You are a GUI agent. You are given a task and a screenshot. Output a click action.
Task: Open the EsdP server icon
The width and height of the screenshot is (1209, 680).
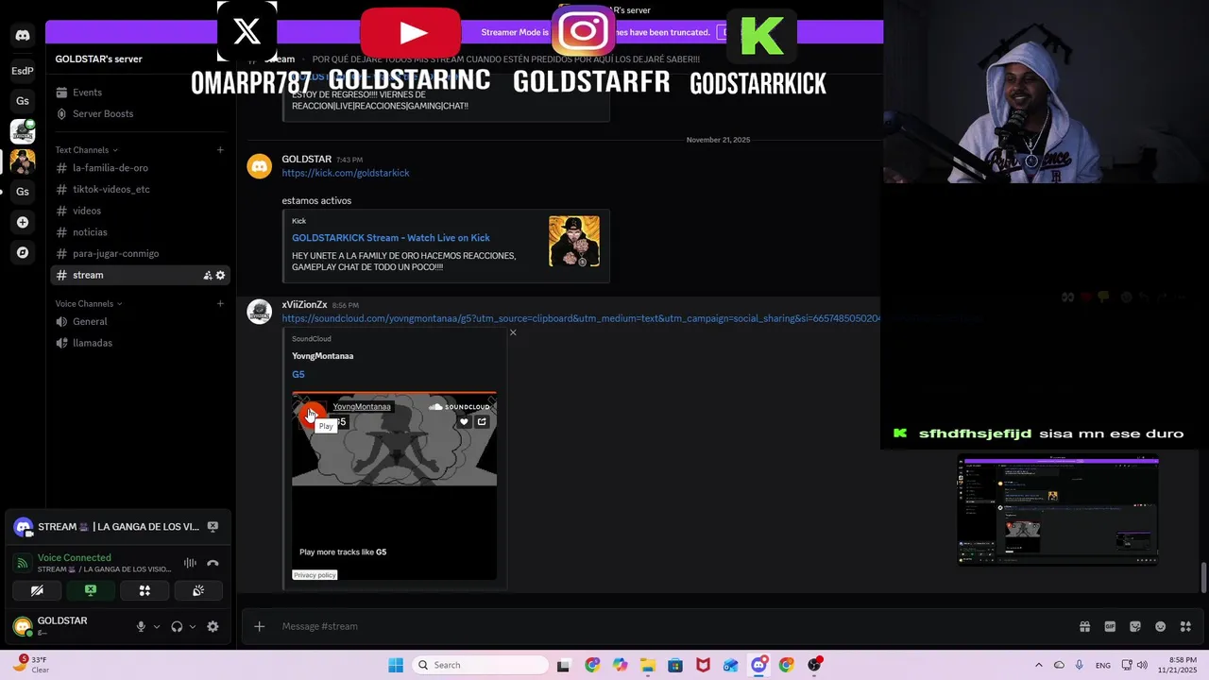pos(23,71)
